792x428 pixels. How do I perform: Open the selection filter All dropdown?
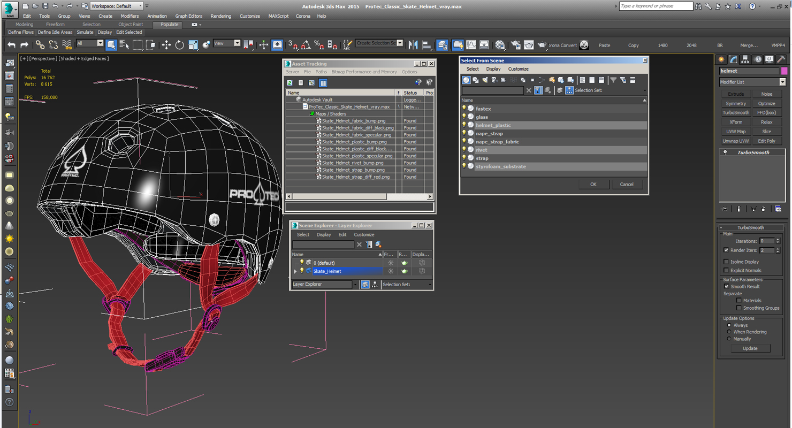coord(90,43)
